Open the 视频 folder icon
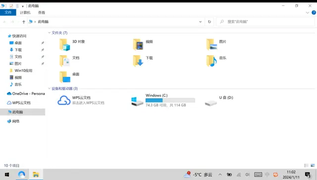 [x=138, y=45]
